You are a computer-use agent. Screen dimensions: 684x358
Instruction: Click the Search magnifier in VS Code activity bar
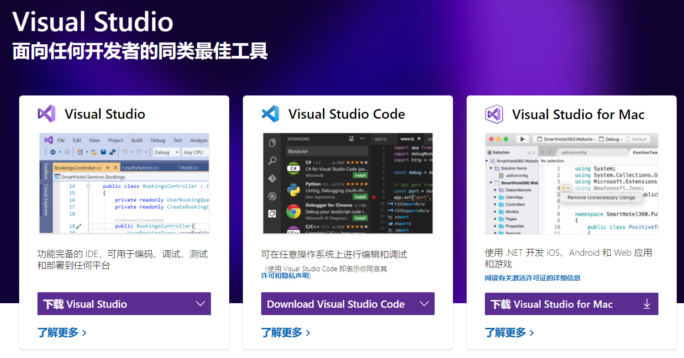point(272,161)
